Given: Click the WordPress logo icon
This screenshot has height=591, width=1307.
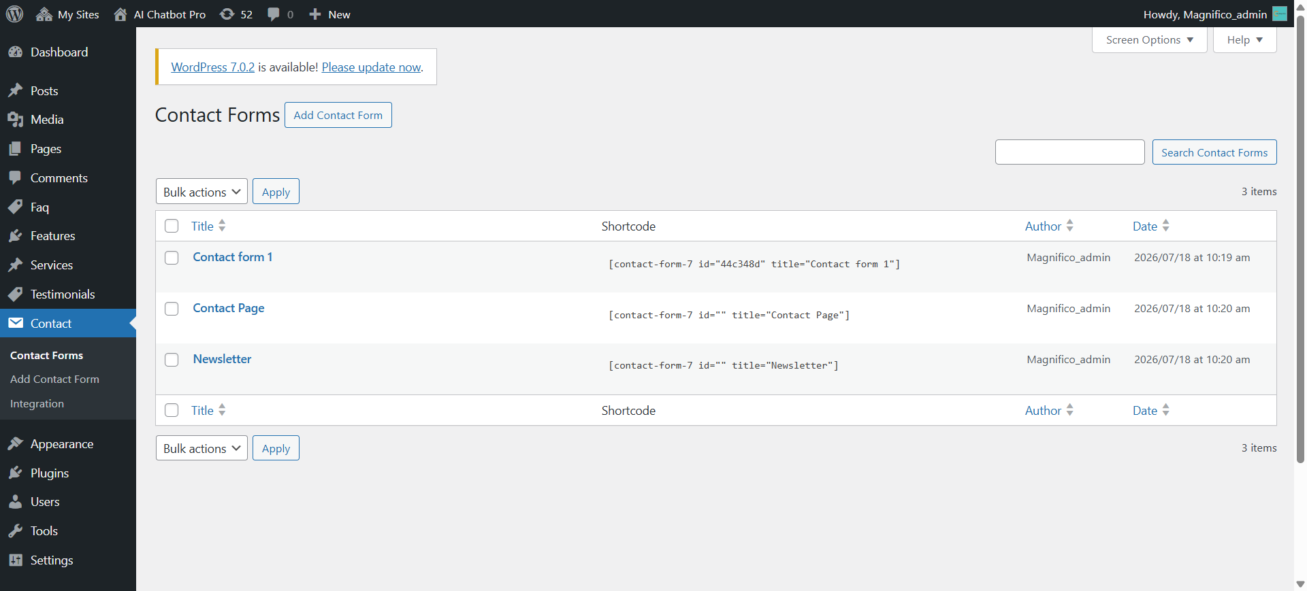Looking at the screenshot, I should [x=14, y=14].
